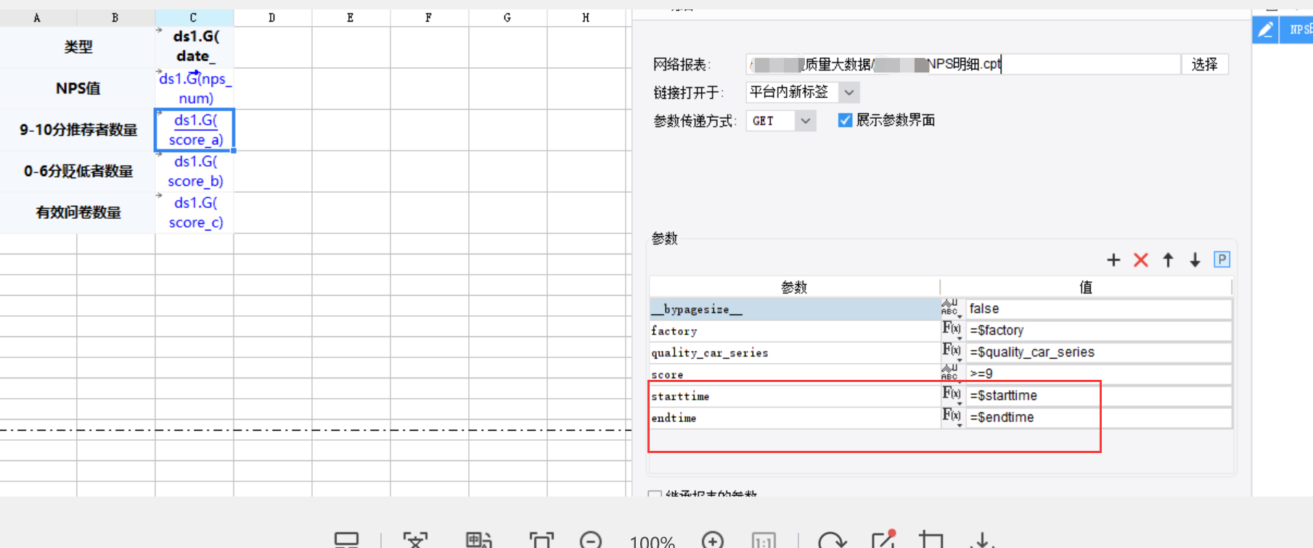
Task: Select the ds1.G(score_a) cell
Action: coord(195,130)
